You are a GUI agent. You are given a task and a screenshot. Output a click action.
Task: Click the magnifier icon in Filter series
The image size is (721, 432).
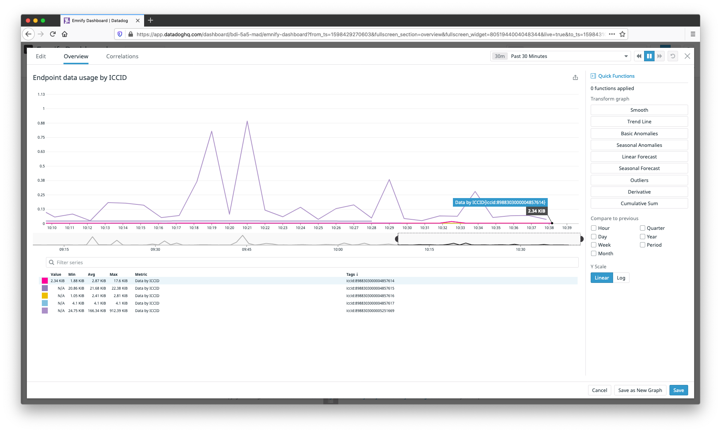click(x=51, y=262)
